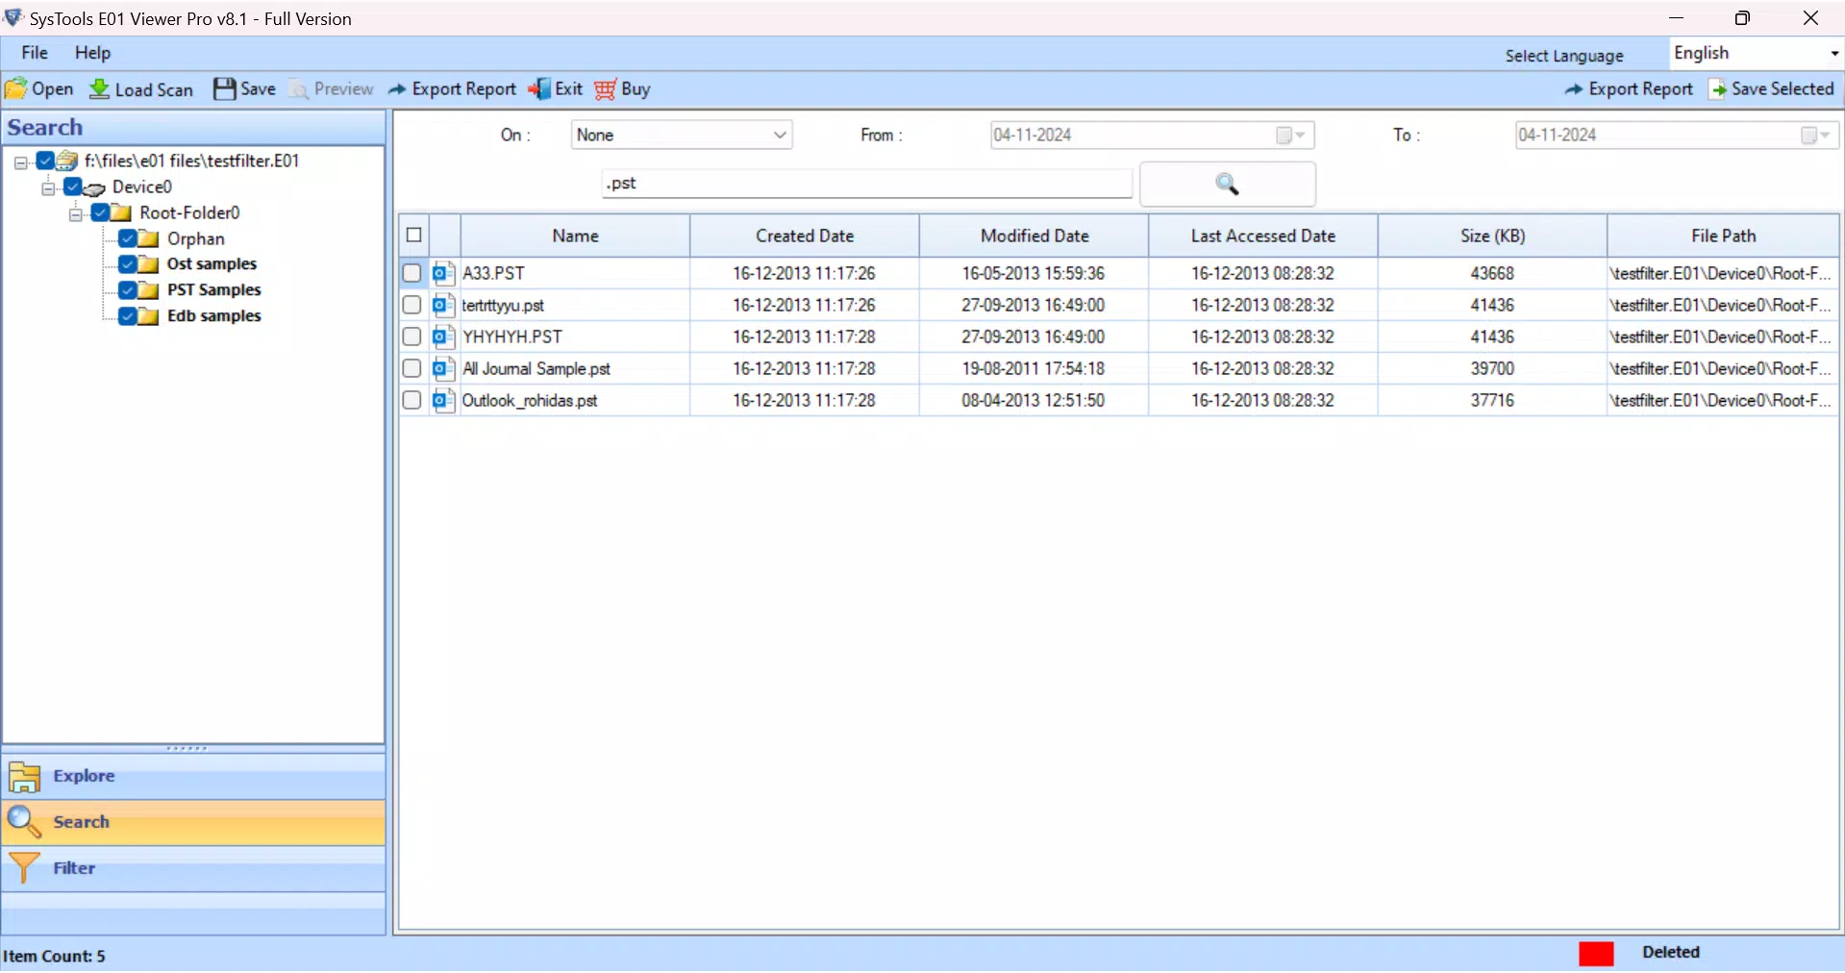This screenshot has width=1845, height=973.
Task: Click the Open folder icon in toolbar
Action: click(x=16, y=89)
